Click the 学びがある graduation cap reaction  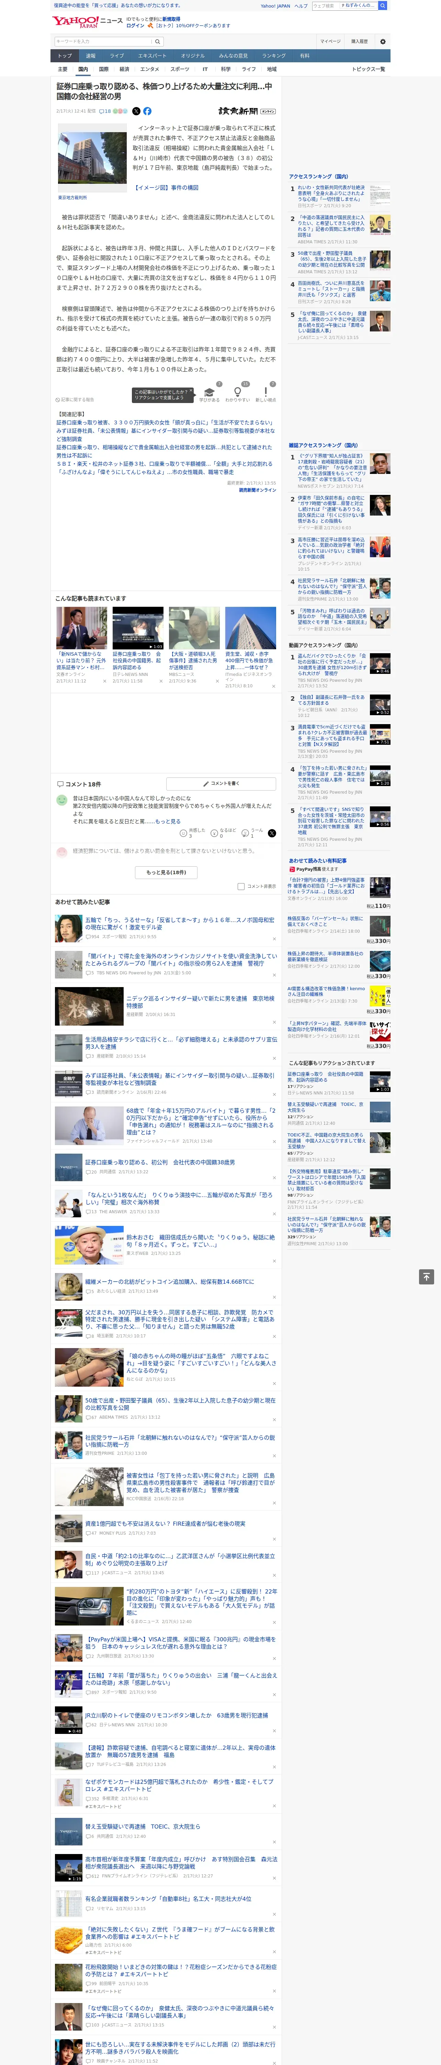coord(209,394)
